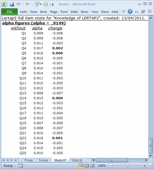
Task: Select the Q22 row label
Action: pos(23,138)
